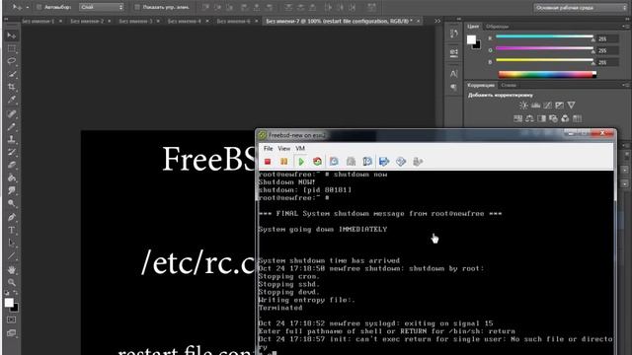Select the Smudge tool
Screen dimensions: 632x355
[11, 190]
